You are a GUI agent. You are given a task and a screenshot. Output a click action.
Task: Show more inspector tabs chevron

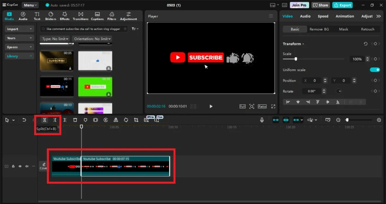(x=378, y=16)
